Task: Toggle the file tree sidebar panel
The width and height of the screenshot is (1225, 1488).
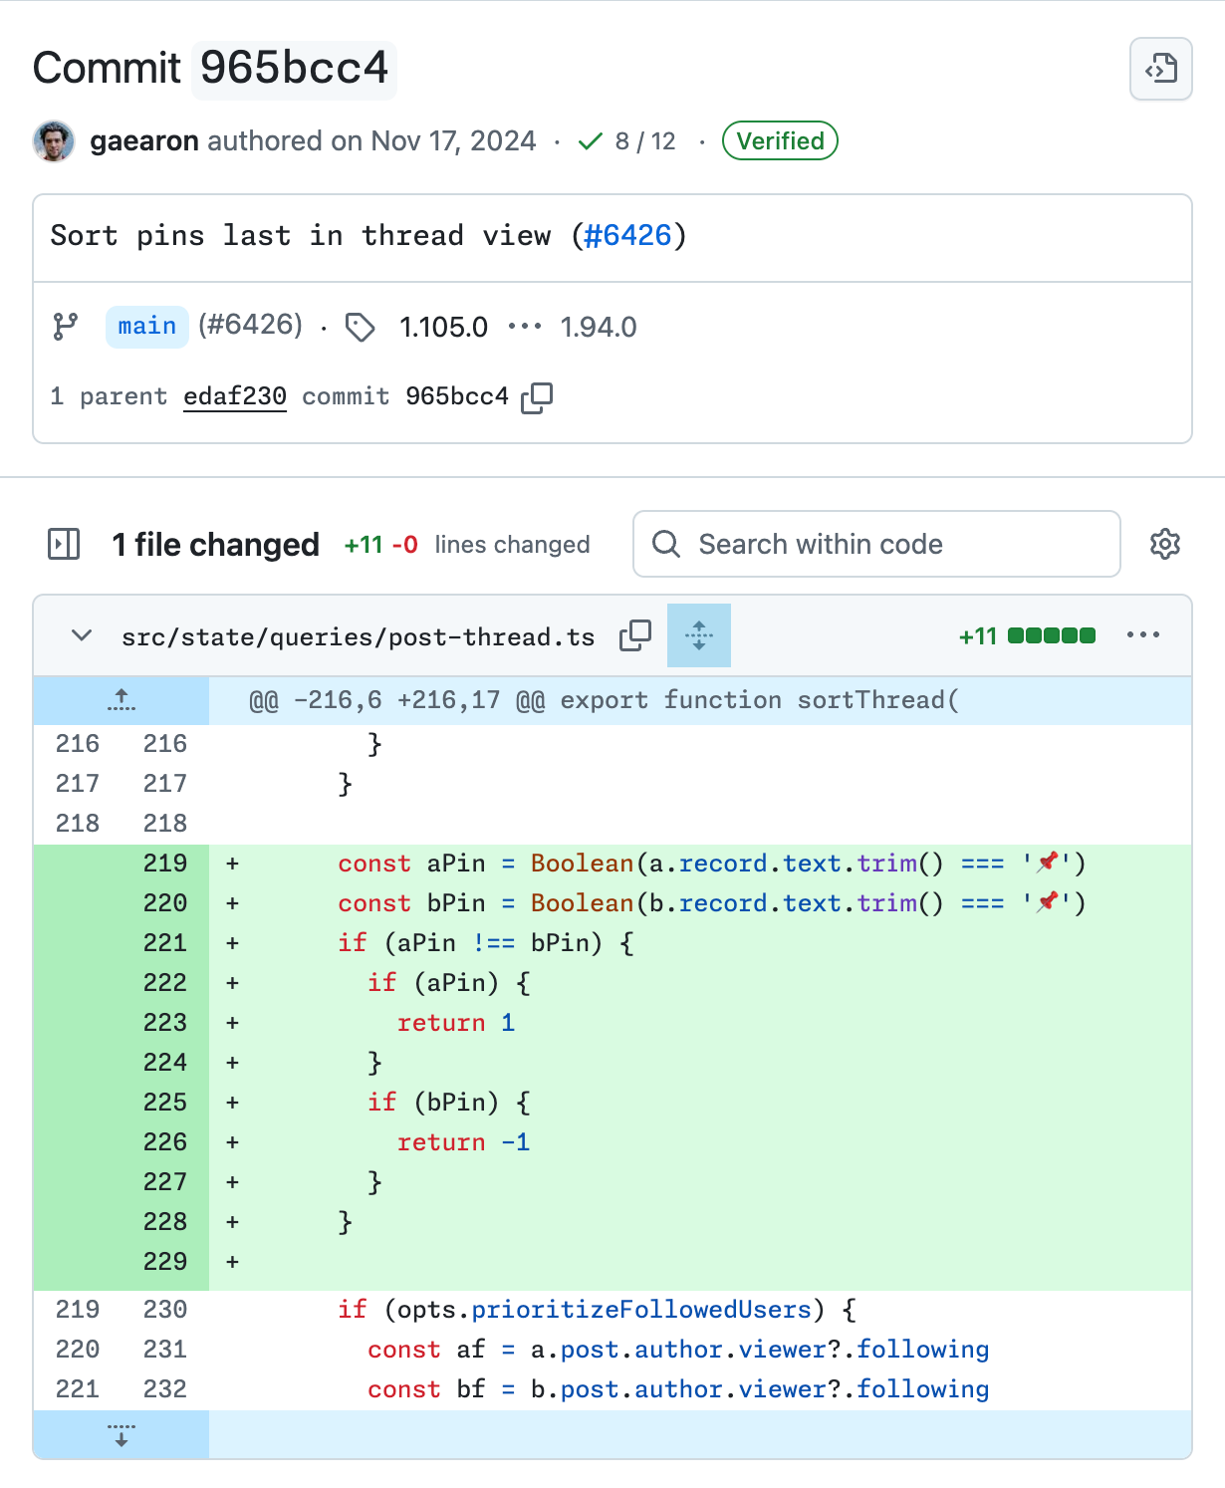Action: tap(64, 544)
